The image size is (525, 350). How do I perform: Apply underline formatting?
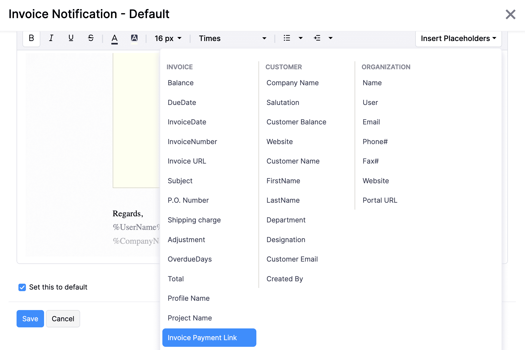[x=71, y=38]
